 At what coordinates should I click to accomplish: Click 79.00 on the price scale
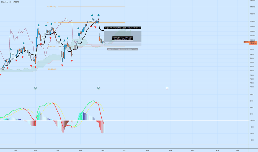click(x=252, y=75)
